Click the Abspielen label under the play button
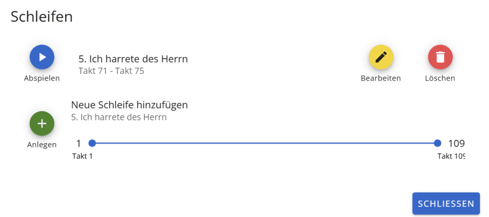 pyautogui.click(x=42, y=79)
